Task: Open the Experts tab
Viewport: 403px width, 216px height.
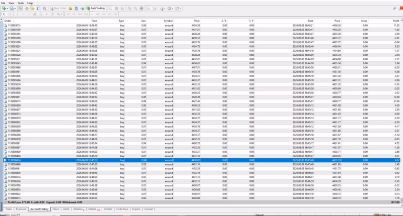Action: tap(136, 209)
